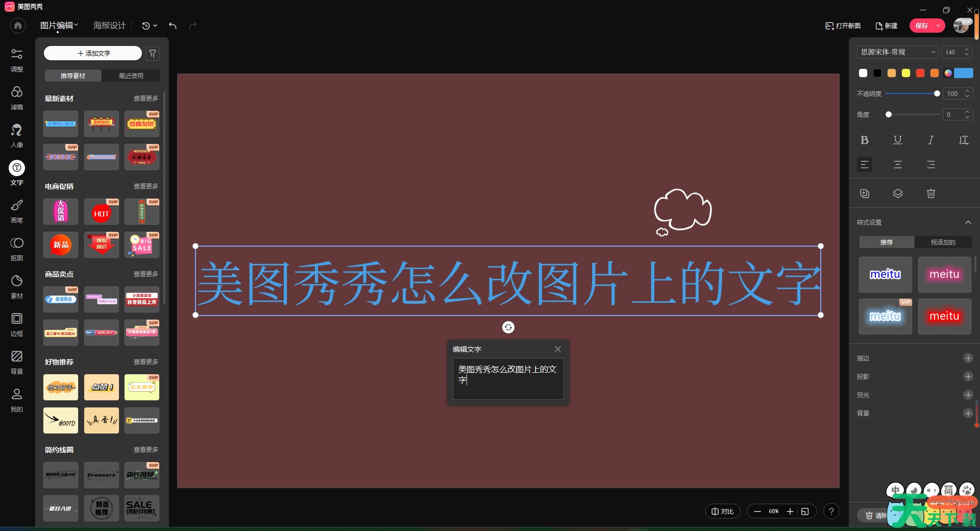The width and height of the screenshot is (980, 531).
Task: Increase the angle value stepper
Action: click(967, 112)
